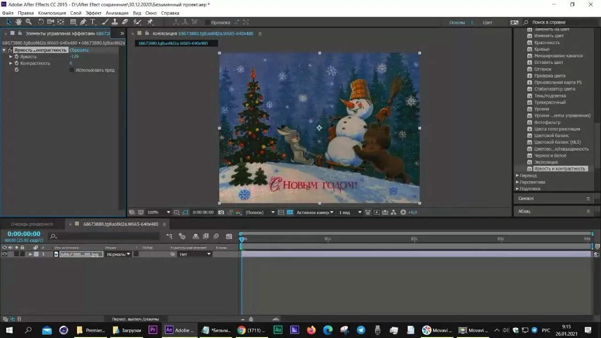
Task: Select the Pan Behind anchor point tool
Action: click(61, 22)
